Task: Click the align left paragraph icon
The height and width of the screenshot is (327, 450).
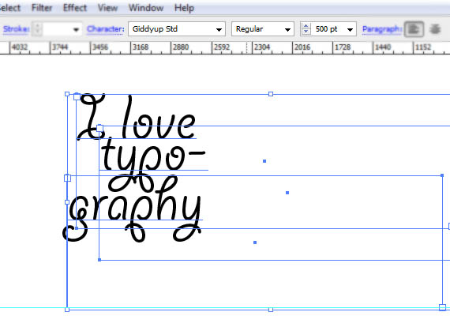Action: click(414, 29)
